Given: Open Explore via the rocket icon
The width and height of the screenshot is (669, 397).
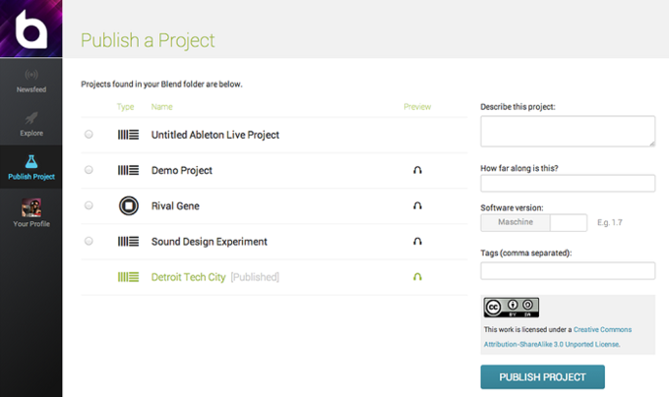Looking at the screenshot, I should click(31, 118).
